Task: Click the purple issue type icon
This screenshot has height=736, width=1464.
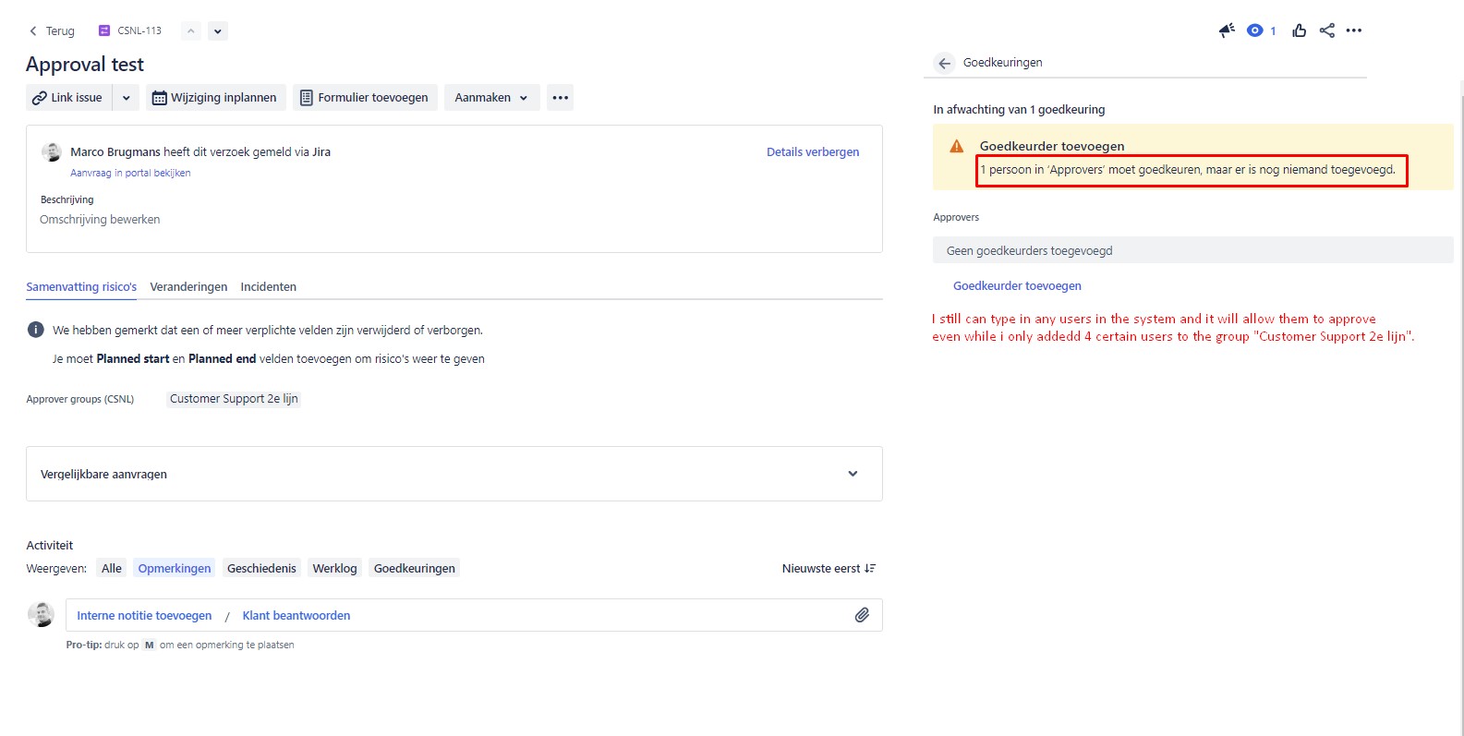Action: (x=104, y=30)
